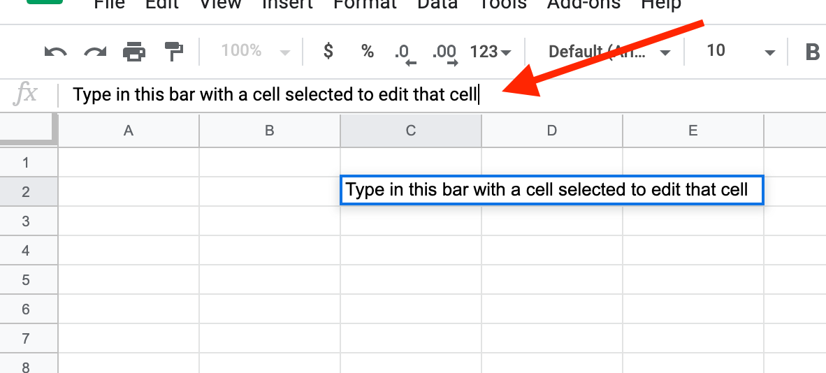
Task: Open the Data menu
Action: point(437,4)
